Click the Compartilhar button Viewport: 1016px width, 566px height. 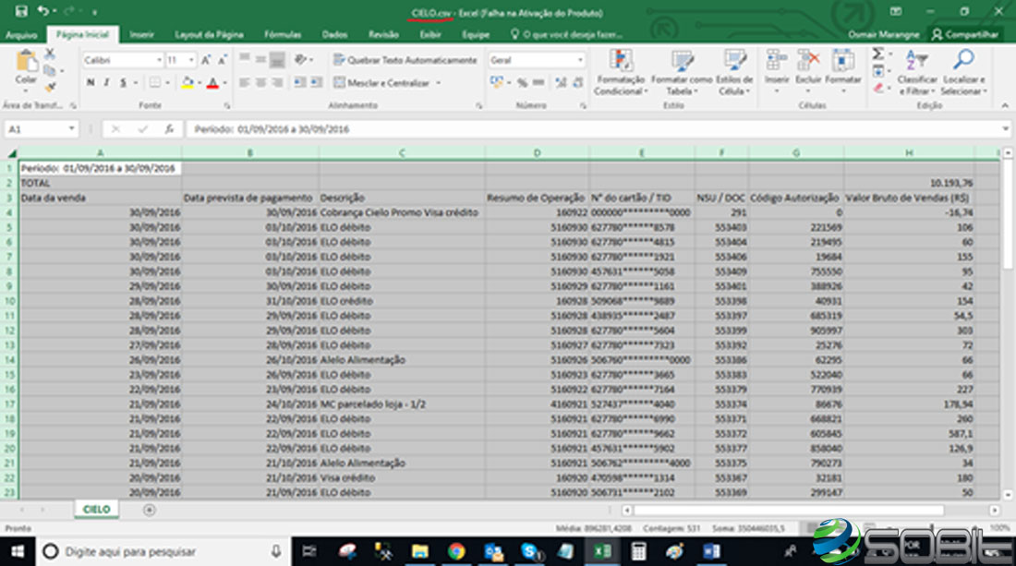pos(965,34)
